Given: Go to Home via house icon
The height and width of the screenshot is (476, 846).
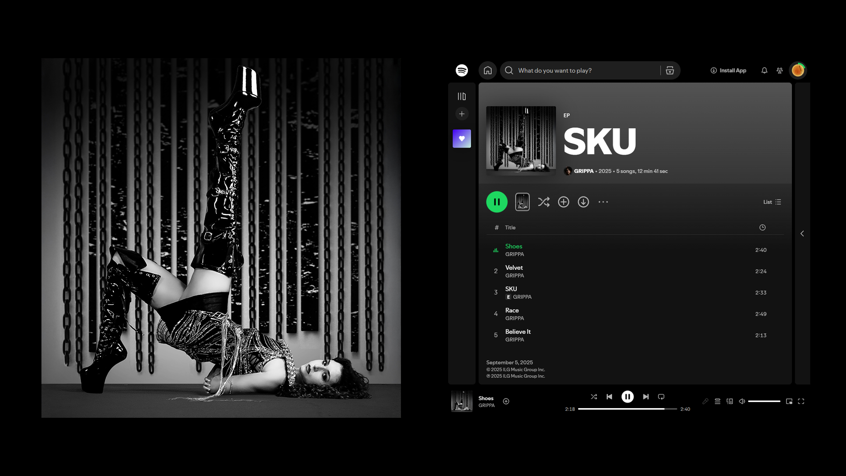Looking at the screenshot, I should click(488, 71).
